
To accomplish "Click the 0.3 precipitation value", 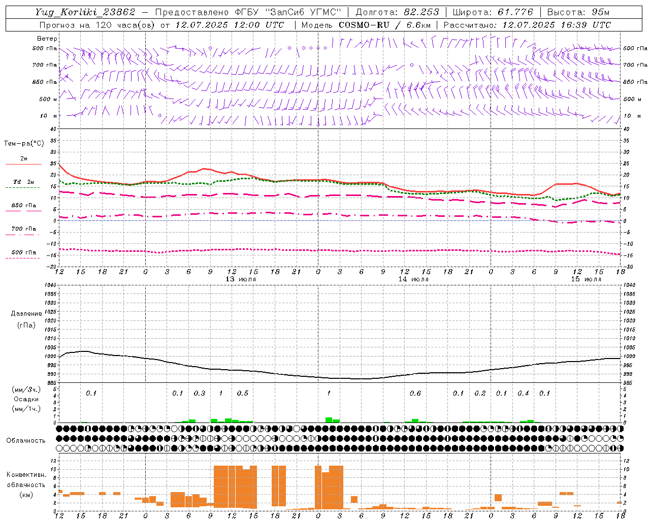I will [x=200, y=394].
